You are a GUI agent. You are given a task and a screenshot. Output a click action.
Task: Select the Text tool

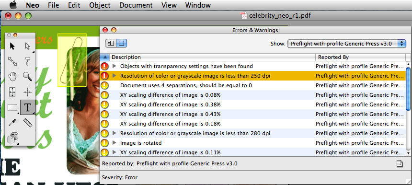(28, 107)
